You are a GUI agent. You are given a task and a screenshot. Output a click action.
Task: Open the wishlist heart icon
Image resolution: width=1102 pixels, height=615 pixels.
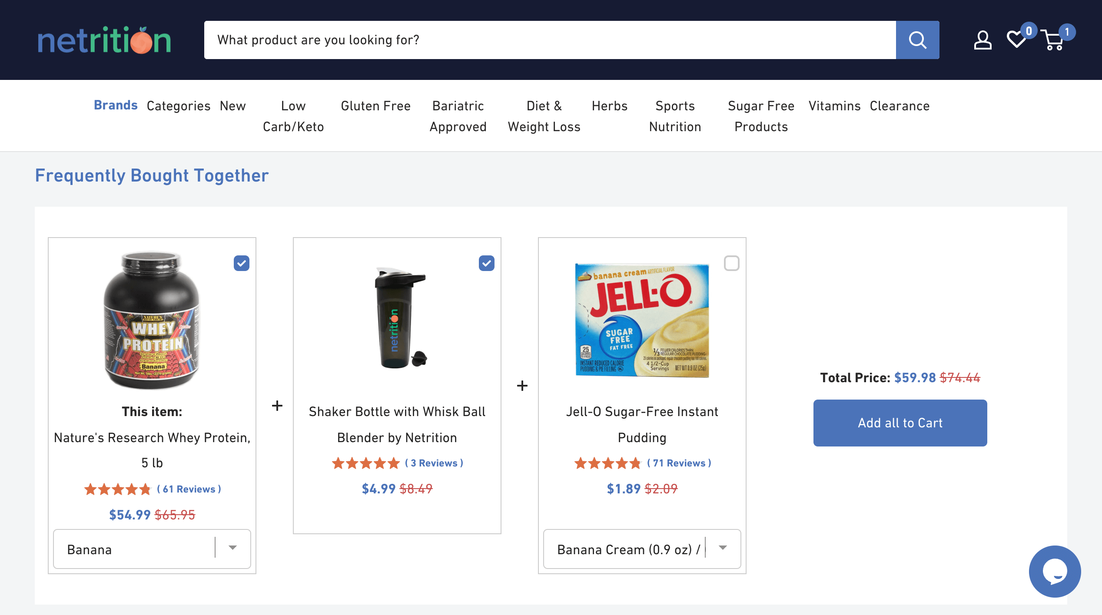[x=1017, y=39]
